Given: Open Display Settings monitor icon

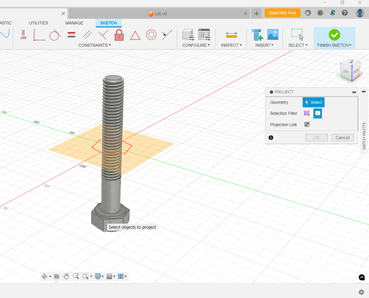Looking at the screenshot, I should (98, 276).
